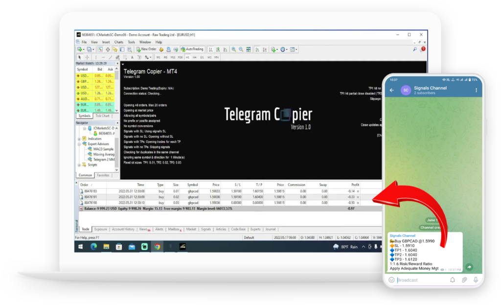Viewport: 501px width, 305px height.
Task: Expand the Indicators tree node
Action: (x=79, y=139)
